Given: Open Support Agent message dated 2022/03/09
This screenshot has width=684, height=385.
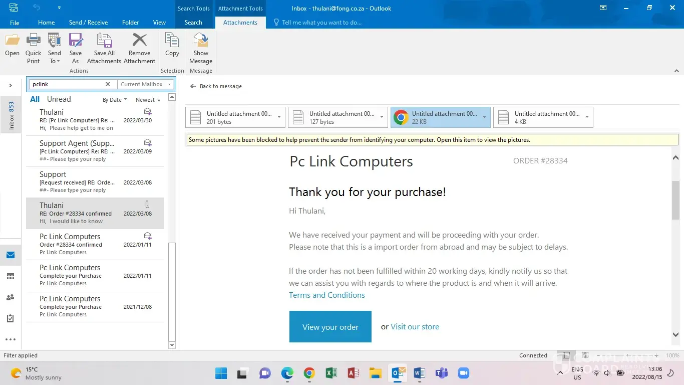Looking at the screenshot, I should pos(95,151).
